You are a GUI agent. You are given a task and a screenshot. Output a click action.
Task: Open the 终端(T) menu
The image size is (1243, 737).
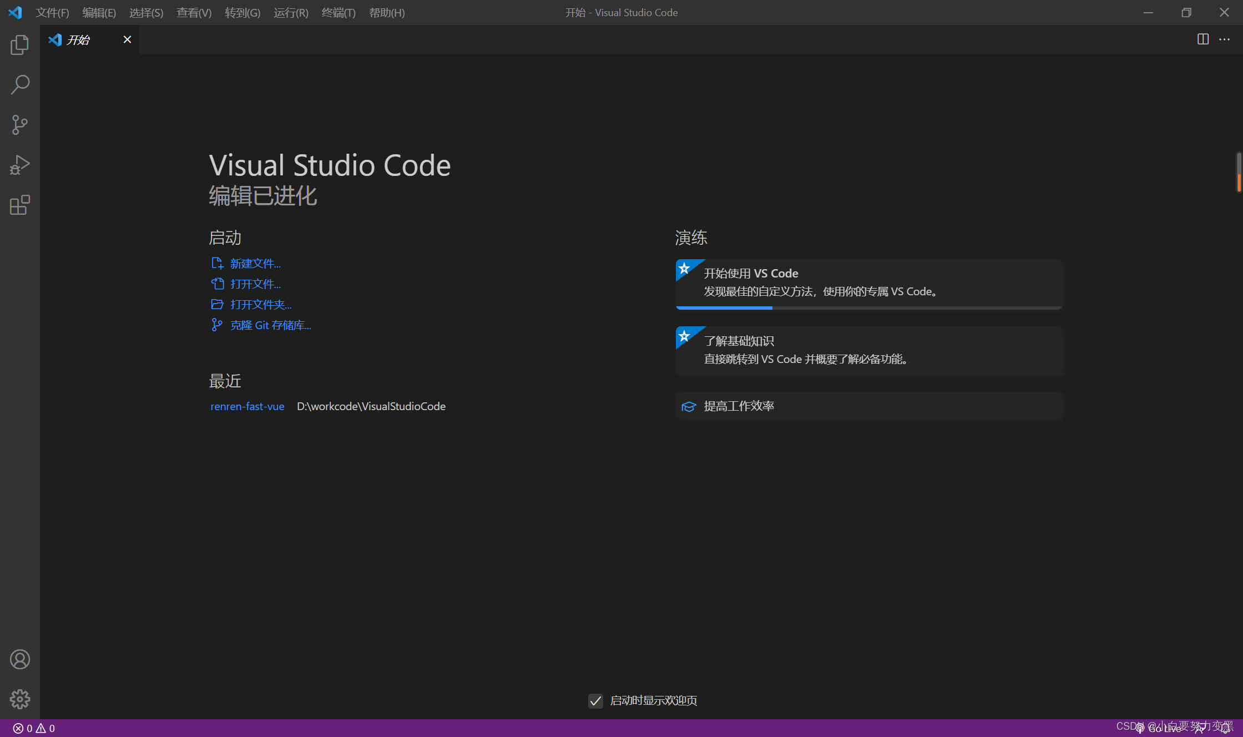coord(338,12)
